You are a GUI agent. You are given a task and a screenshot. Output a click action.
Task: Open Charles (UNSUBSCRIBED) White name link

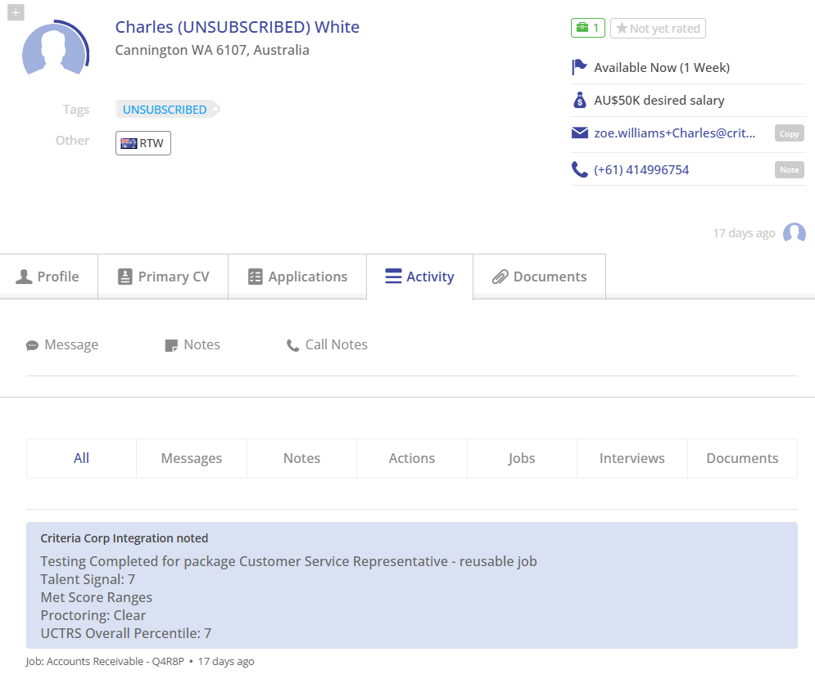[237, 27]
